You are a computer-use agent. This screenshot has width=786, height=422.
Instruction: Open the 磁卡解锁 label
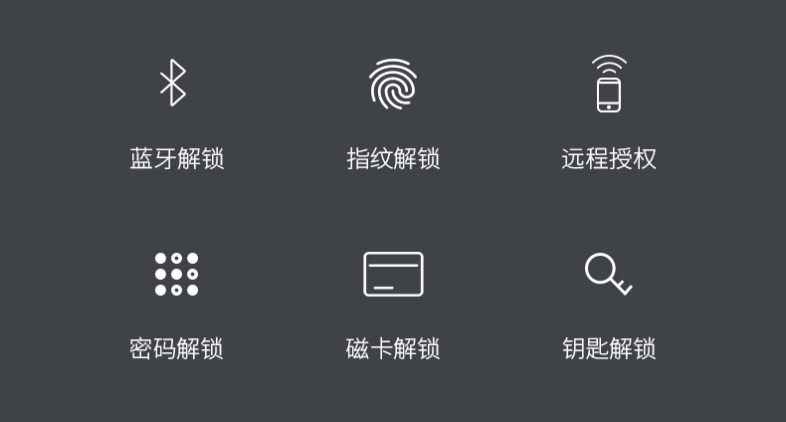[x=393, y=348]
